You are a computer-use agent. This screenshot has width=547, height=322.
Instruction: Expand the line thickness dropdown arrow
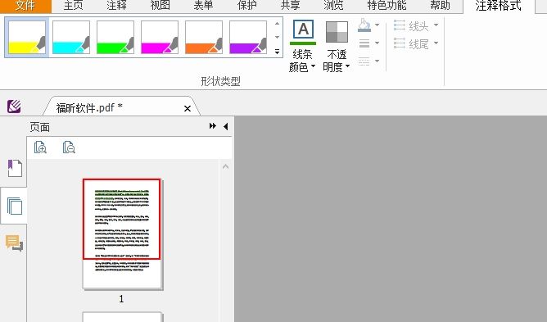pyautogui.click(x=377, y=43)
